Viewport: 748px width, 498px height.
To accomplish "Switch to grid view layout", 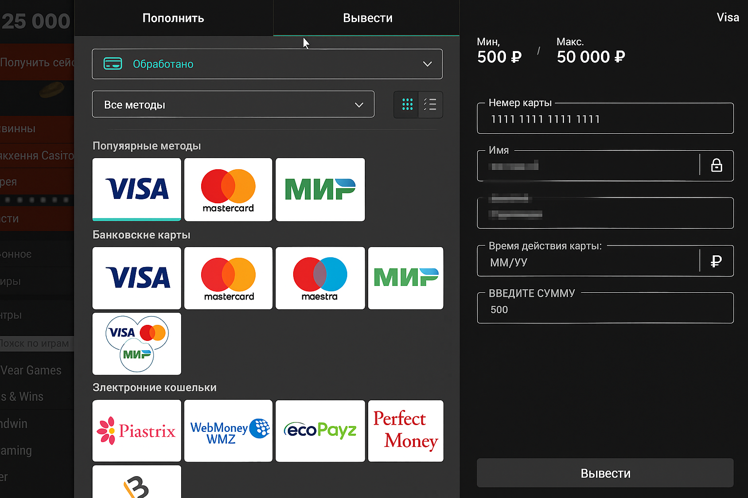I will [x=407, y=105].
